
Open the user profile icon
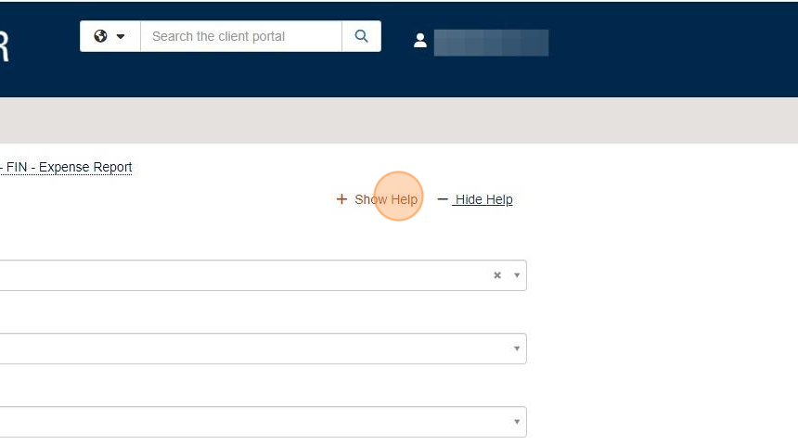tap(419, 41)
